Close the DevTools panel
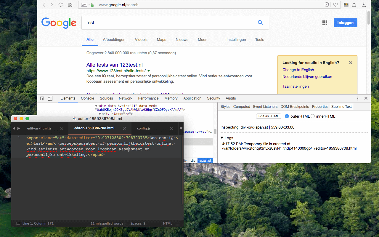379x237 pixels. 366,98
